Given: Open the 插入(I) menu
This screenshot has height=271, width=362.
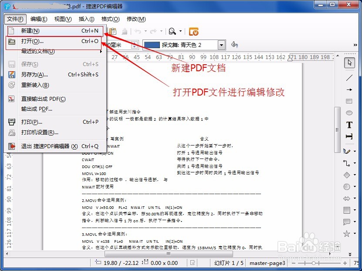Looking at the screenshot, I should tap(86, 19).
